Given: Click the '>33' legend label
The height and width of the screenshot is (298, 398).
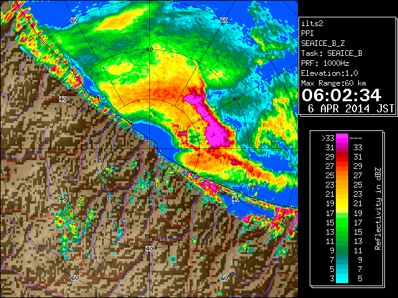Looking at the screenshot, I should [328, 138].
